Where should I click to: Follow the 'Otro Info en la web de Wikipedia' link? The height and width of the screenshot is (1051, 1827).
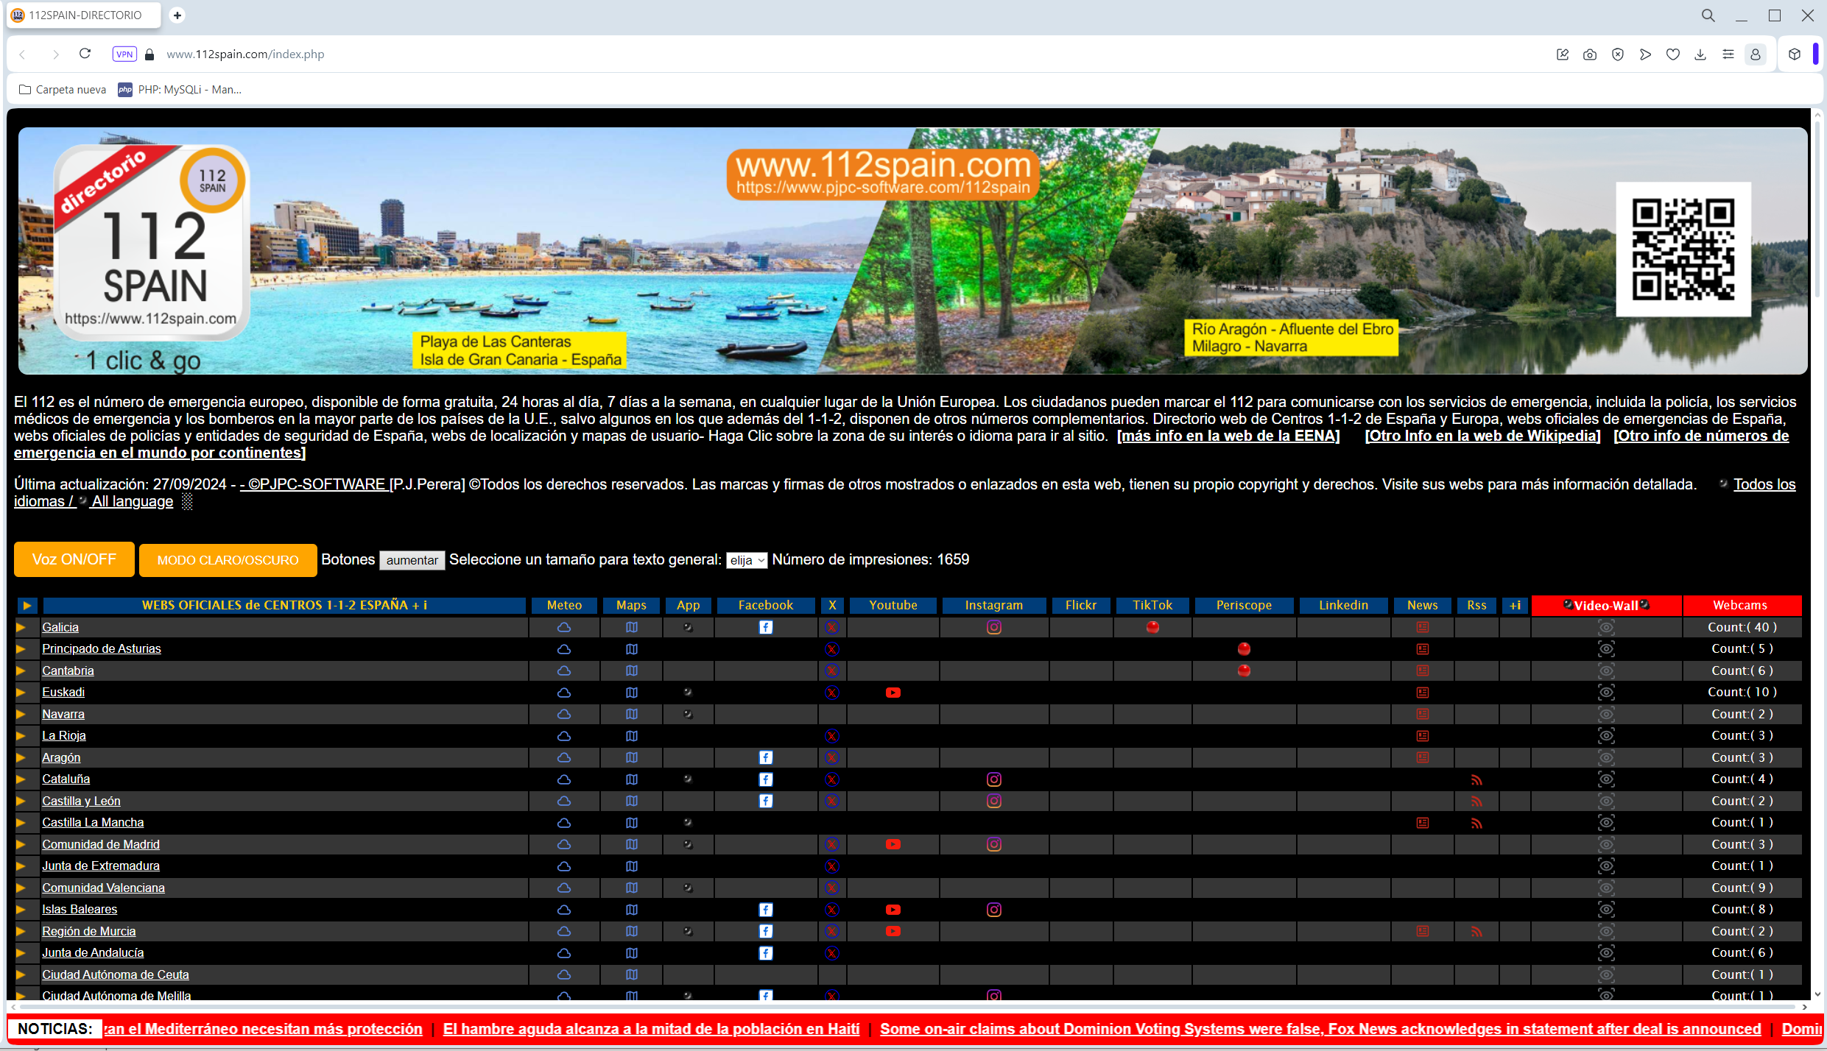pos(1483,436)
